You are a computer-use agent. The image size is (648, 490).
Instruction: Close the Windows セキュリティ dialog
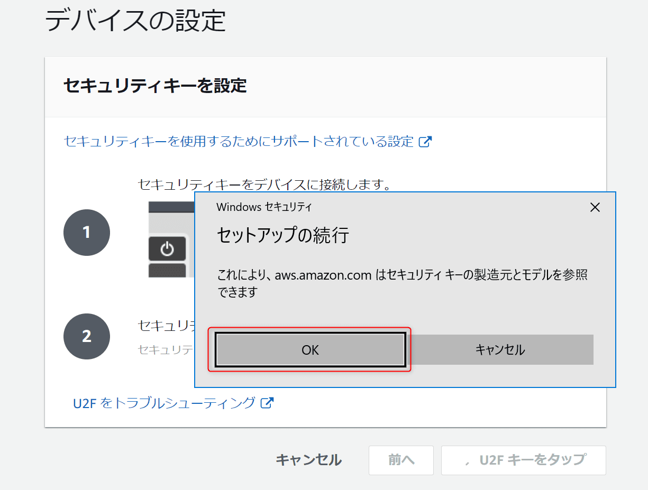(595, 207)
